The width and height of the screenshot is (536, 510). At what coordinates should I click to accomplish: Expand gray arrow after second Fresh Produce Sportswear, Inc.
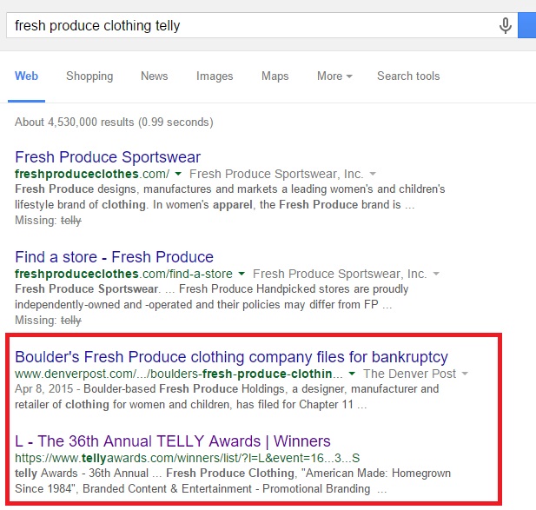(436, 274)
